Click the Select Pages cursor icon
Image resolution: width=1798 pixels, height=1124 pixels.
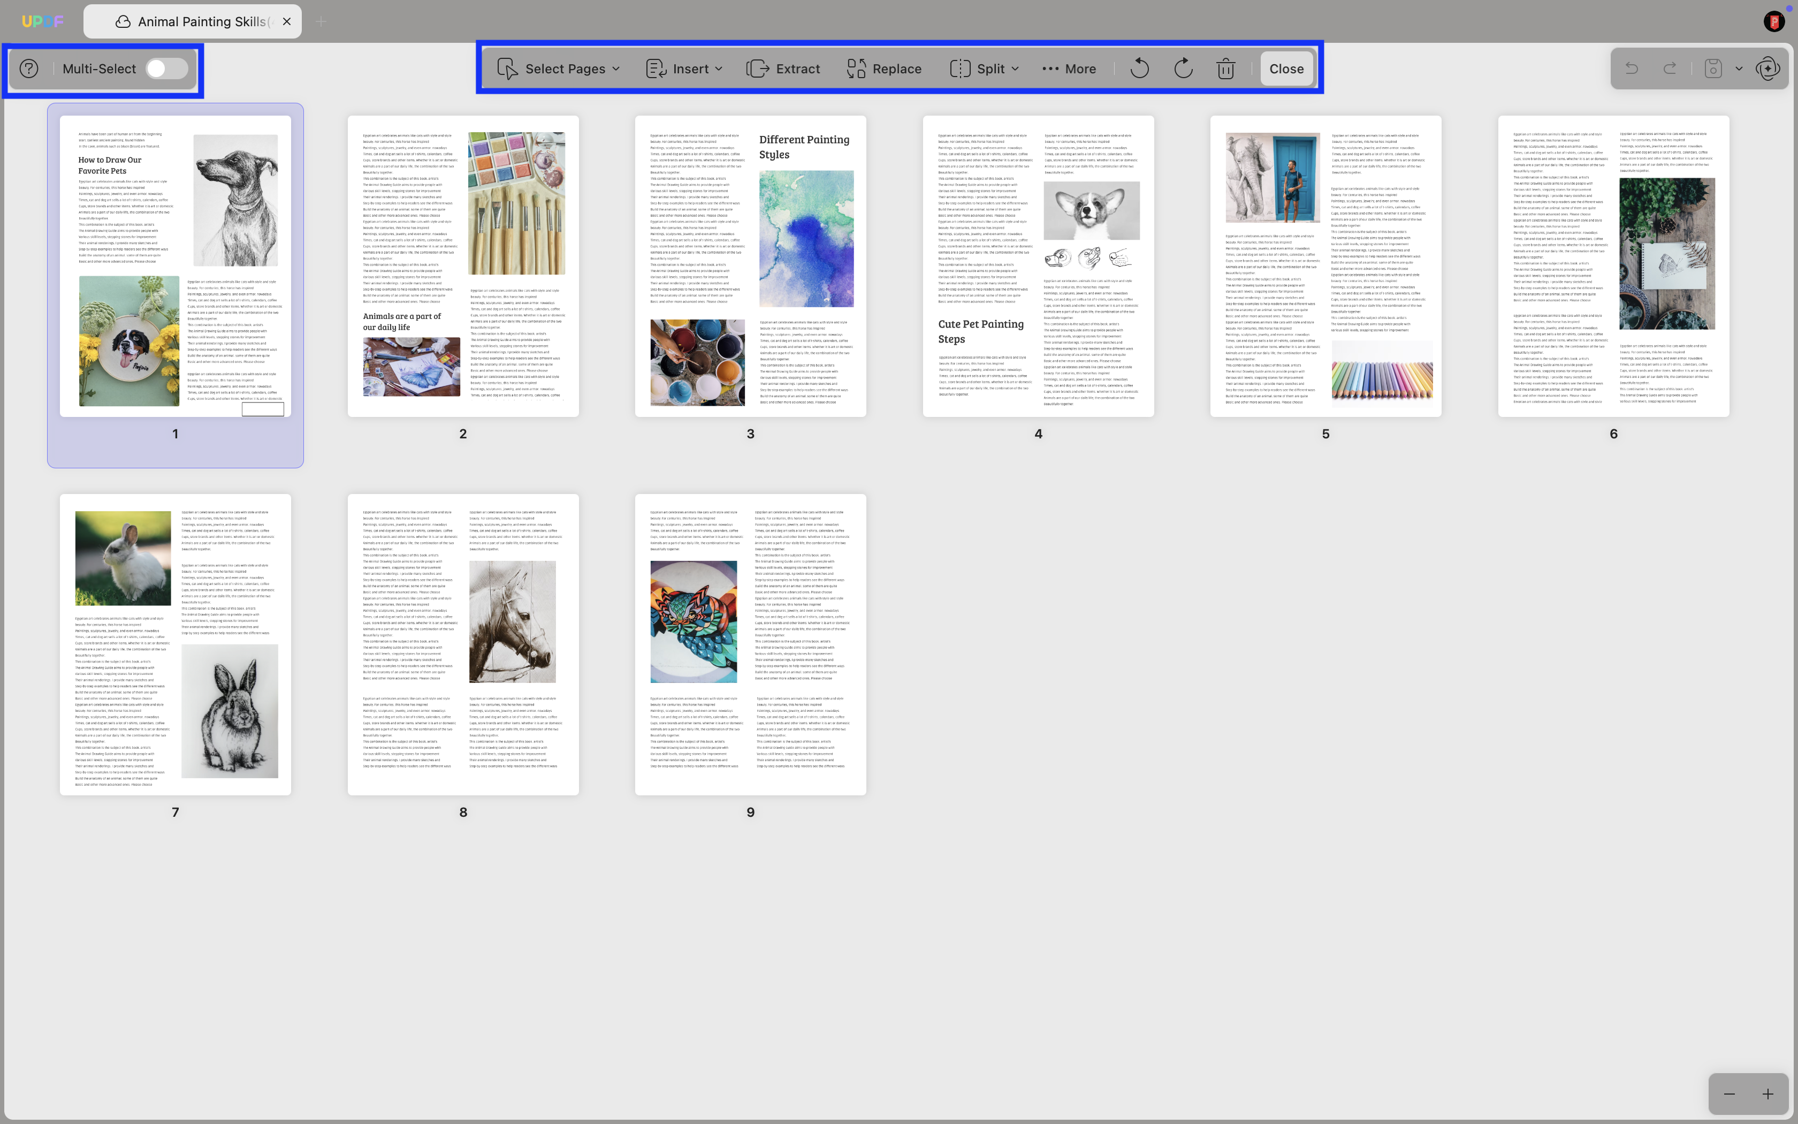[x=507, y=69]
